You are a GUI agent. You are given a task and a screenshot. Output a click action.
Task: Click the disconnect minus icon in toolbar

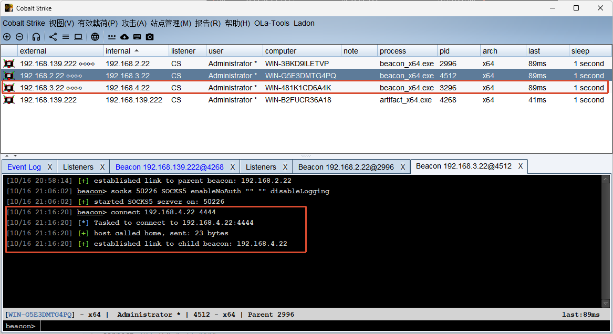[19, 37]
